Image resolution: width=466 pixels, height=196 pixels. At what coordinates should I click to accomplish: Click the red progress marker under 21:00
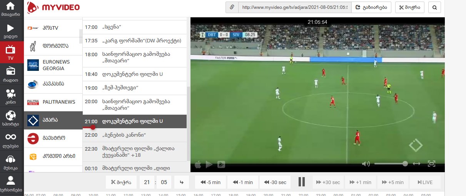(x=93, y=127)
